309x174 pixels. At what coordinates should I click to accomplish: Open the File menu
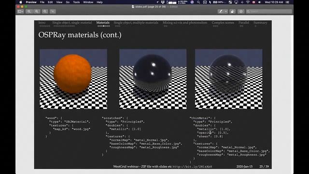[42, 2]
